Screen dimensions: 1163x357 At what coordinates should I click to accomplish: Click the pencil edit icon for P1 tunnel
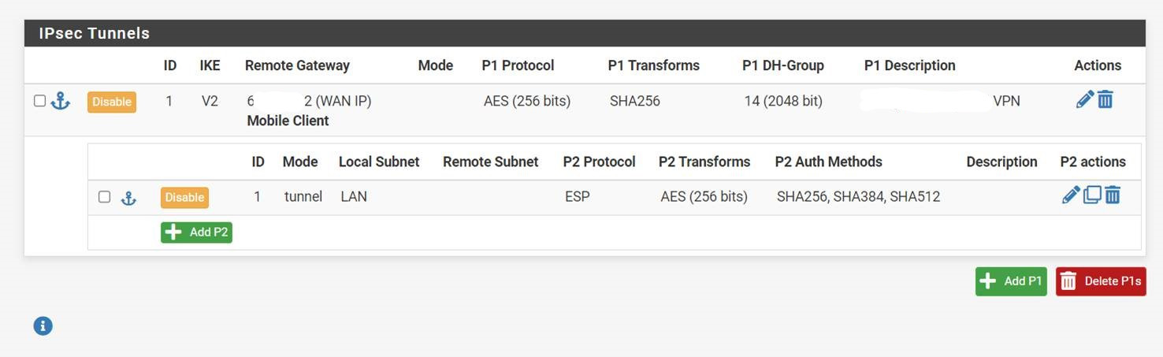(x=1084, y=99)
